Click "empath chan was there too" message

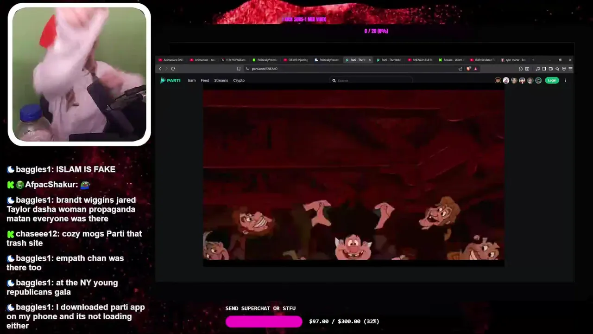[x=65, y=263]
